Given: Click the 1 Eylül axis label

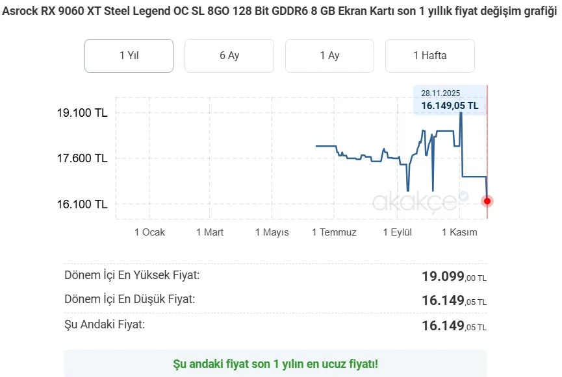Looking at the screenshot, I should click(x=397, y=232).
